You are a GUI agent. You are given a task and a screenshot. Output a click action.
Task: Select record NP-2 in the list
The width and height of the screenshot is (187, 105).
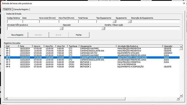tap(92, 51)
